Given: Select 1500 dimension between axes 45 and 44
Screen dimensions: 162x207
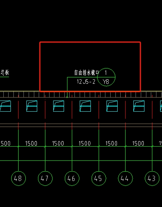Looking at the screenshot, I should tap(111, 143).
